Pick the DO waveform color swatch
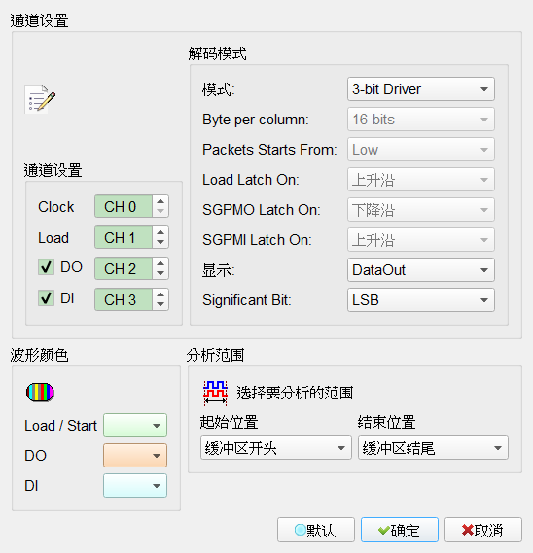Image resolution: width=533 pixels, height=553 pixels. pos(135,455)
